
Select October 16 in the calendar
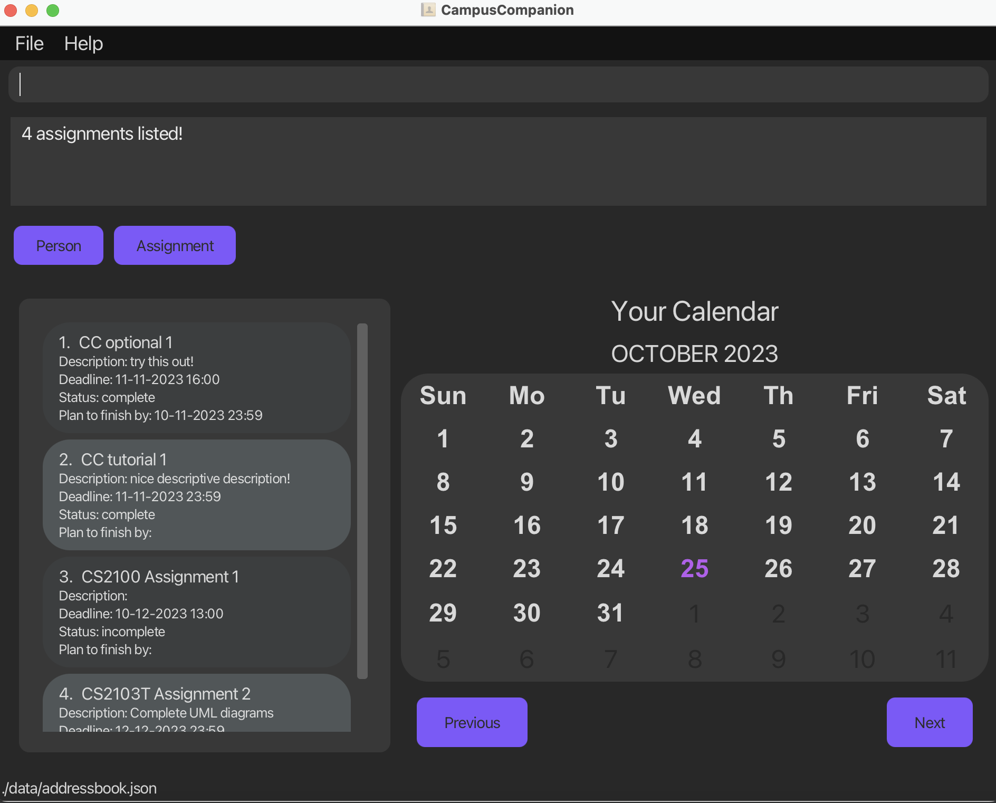526,525
